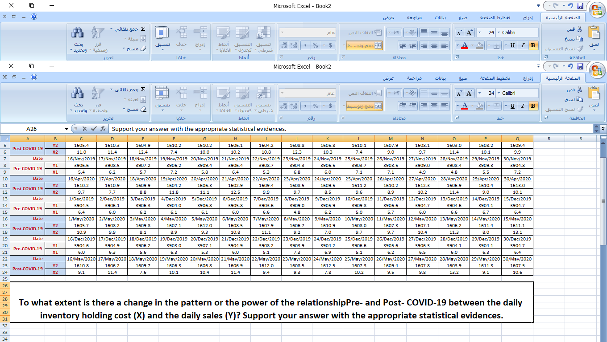
Task: Switch to the إدراج (Insert) tab in the lower ribbon
Action: [x=528, y=78]
